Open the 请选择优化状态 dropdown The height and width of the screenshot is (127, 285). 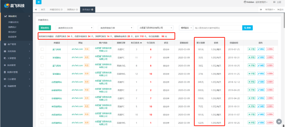[x=74, y=28]
